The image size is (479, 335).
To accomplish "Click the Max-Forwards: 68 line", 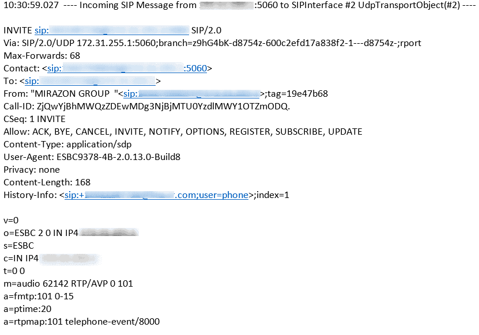I will click(x=42, y=56).
